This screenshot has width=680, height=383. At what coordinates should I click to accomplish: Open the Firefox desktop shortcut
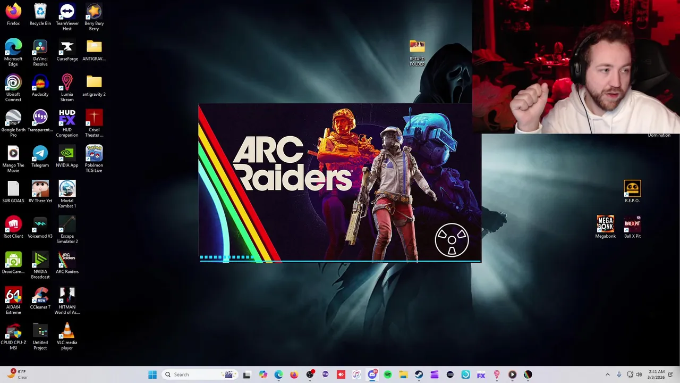[13, 14]
